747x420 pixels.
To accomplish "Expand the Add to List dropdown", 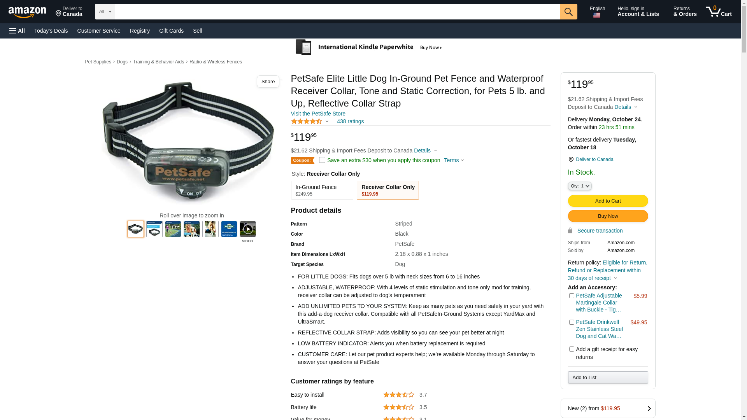I will tap(607, 378).
